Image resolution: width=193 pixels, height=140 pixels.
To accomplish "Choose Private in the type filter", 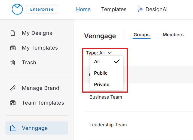I will click(102, 84).
